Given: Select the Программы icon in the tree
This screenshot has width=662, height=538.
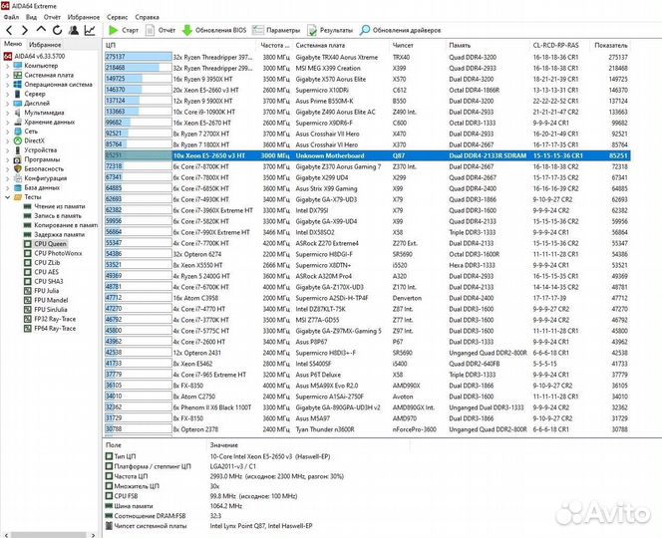Looking at the screenshot, I should click(x=18, y=159).
